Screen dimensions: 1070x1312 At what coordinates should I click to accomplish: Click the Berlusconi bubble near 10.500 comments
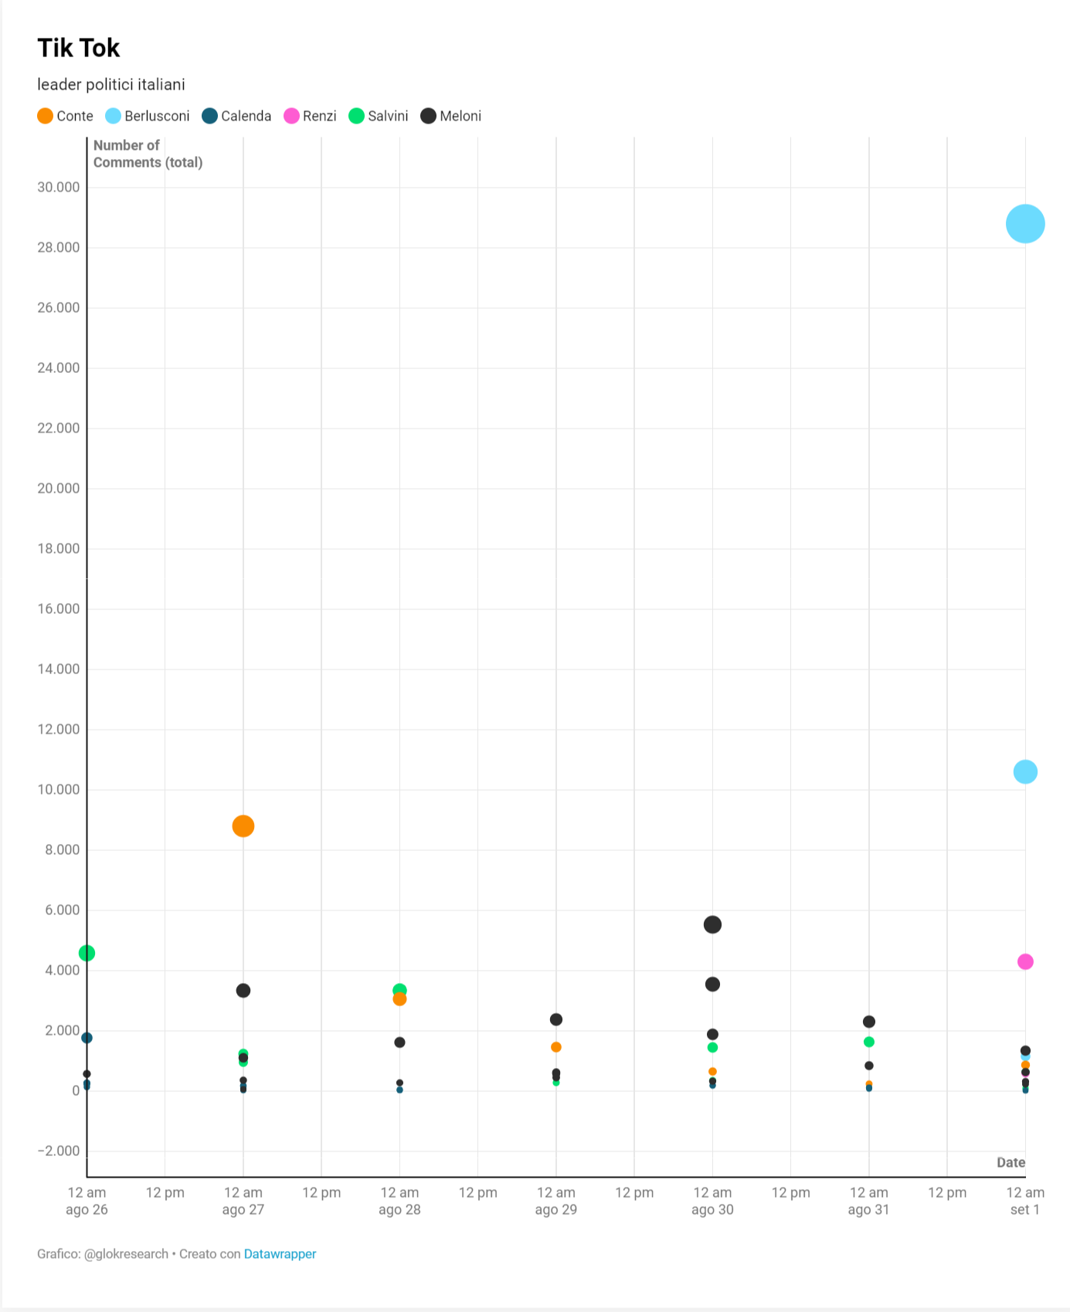click(x=1024, y=771)
